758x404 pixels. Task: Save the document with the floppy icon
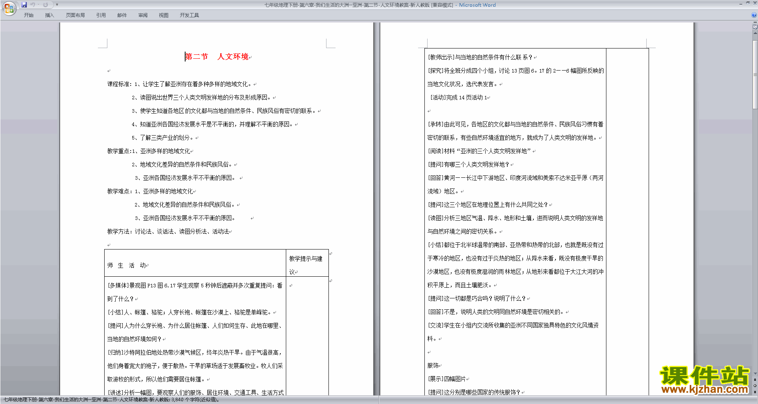(24, 5)
